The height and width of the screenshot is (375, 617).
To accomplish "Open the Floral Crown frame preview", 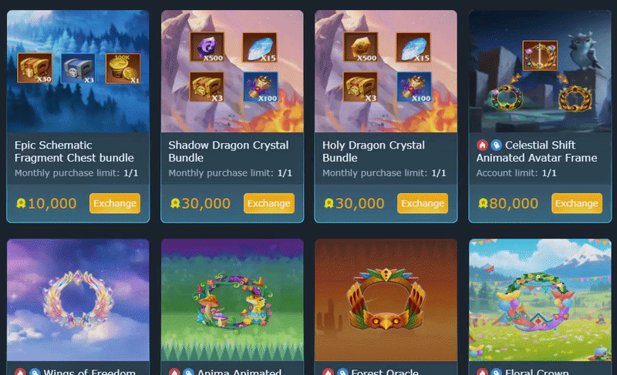I will tap(540, 300).
